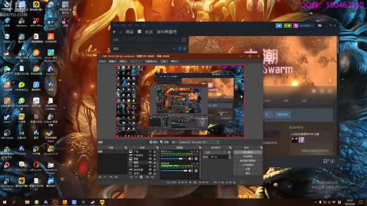367x206 pixels.
Task: Adjust first mixer channel volume slider
Action: 174,159
